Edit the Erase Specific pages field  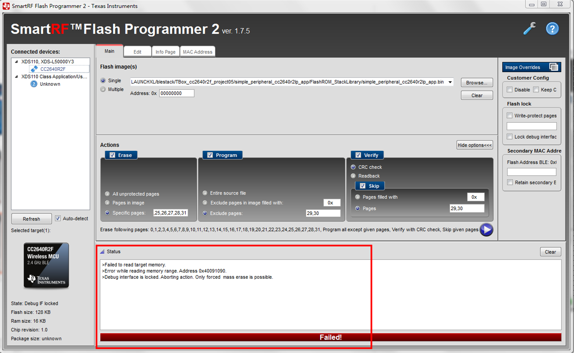click(171, 213)
